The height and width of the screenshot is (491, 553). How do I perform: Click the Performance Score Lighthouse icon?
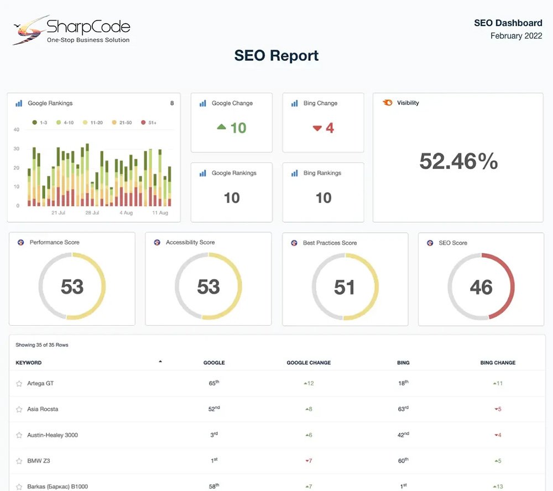pyautogui.click(x=20, y=243)
